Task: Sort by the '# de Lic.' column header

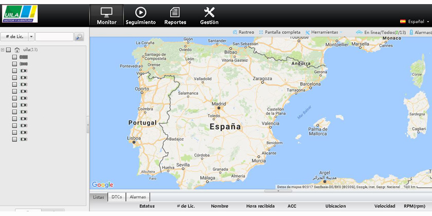Action: click(186, 206)
